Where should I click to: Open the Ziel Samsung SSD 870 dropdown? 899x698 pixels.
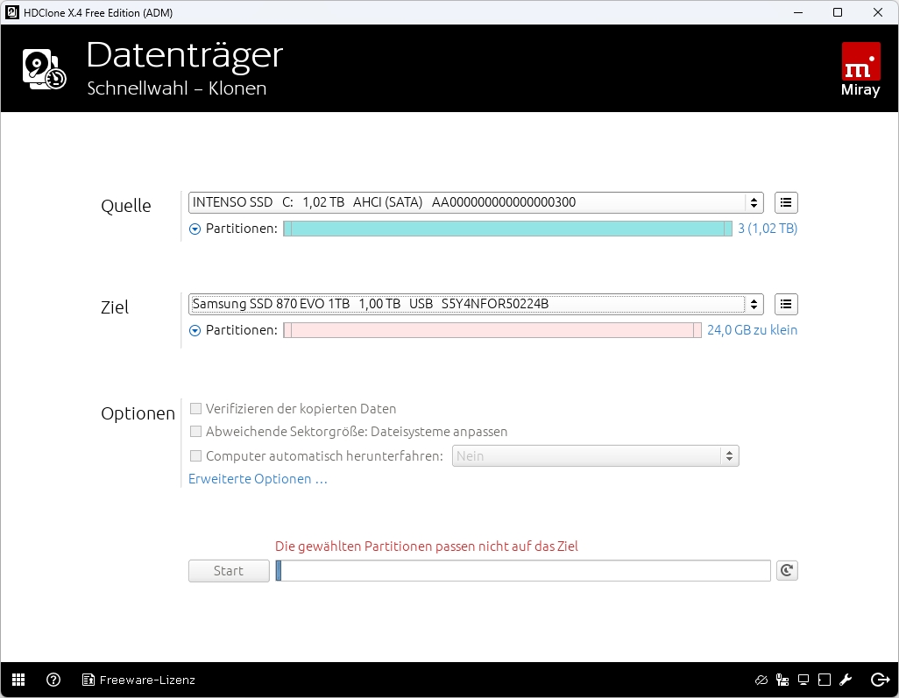click(x=476, y=304)
